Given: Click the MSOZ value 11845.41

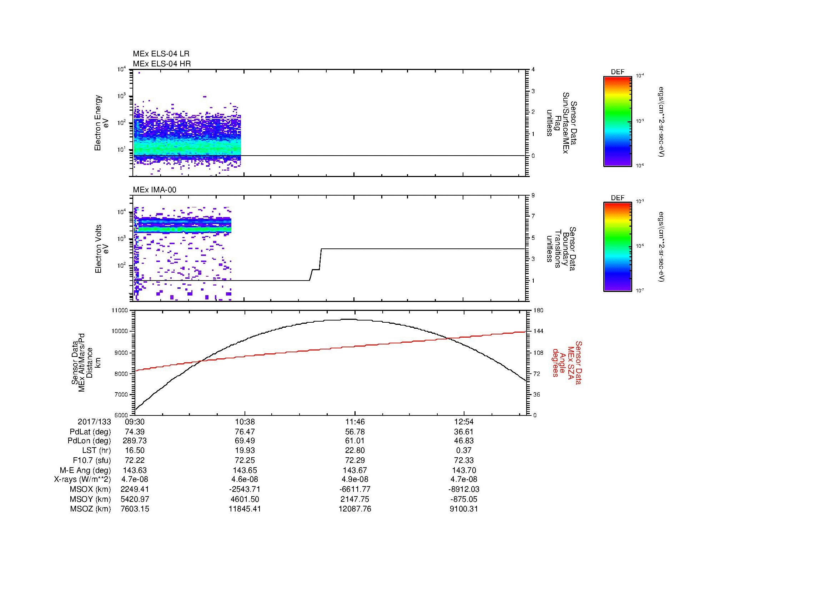Looking at the screenshot, I should point(245,509).
